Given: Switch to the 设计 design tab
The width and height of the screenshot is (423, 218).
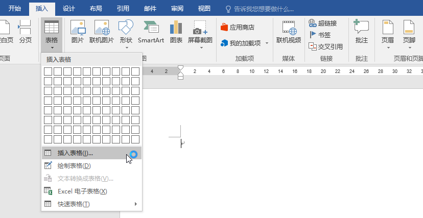Looking at the screenshot, I should tap(68, 8).
